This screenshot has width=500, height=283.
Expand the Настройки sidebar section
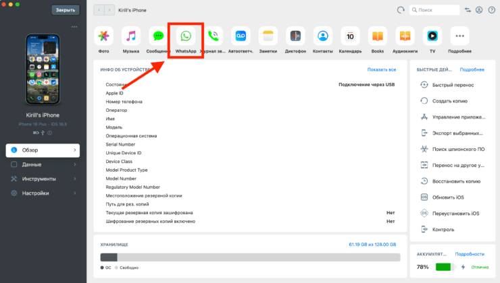coord(43,193)
